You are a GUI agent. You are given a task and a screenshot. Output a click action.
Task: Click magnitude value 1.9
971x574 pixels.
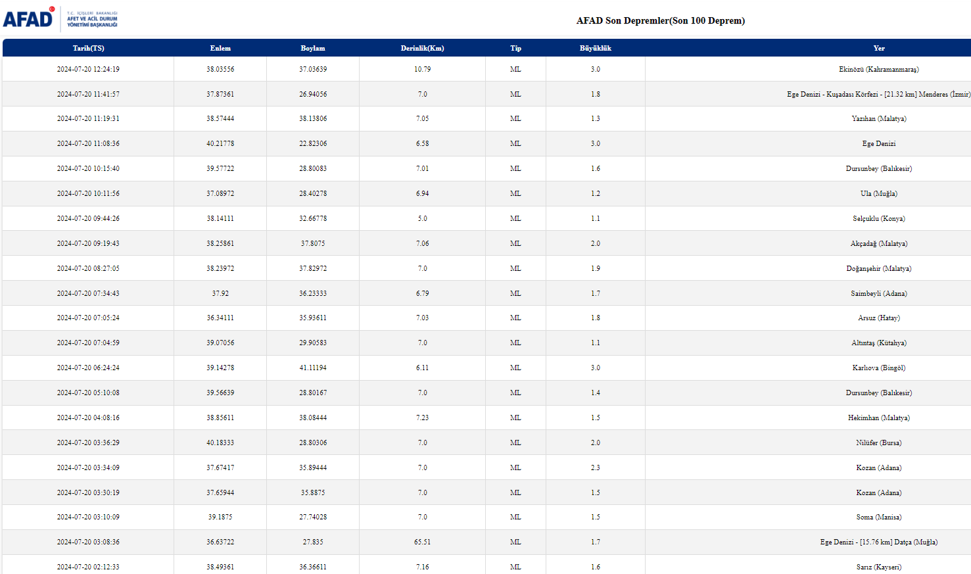pyautogui.click(x=595, y=268)
